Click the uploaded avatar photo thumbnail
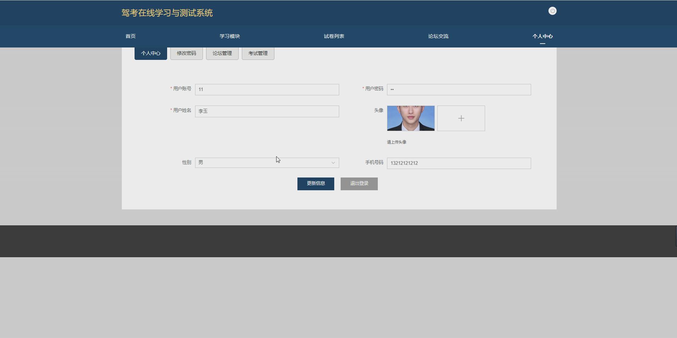The height and width of the screenshot is (338, 677). click(x=410, y=118)
